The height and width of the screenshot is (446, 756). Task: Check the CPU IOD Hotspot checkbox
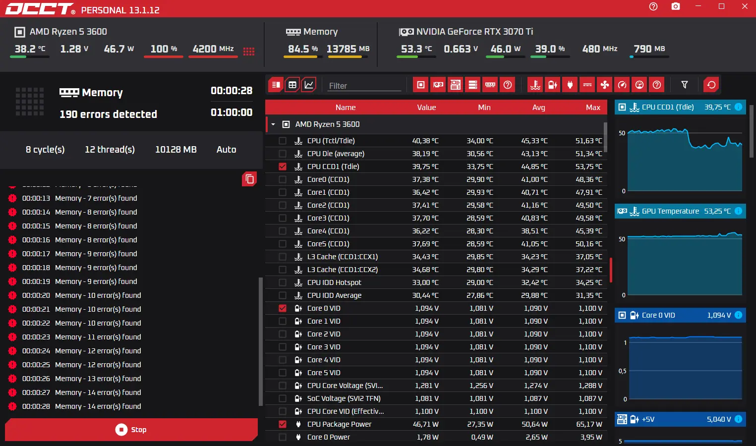tap(283, 282)
